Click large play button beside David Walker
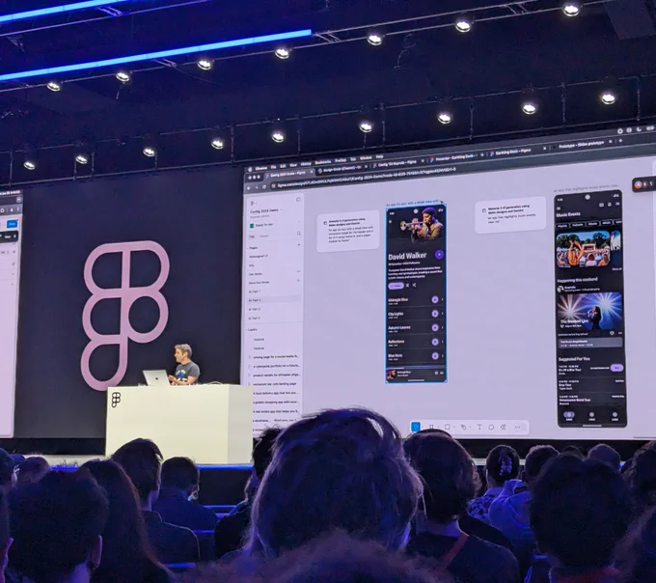This screenshot has height=583, width=656. pos(439,255)
